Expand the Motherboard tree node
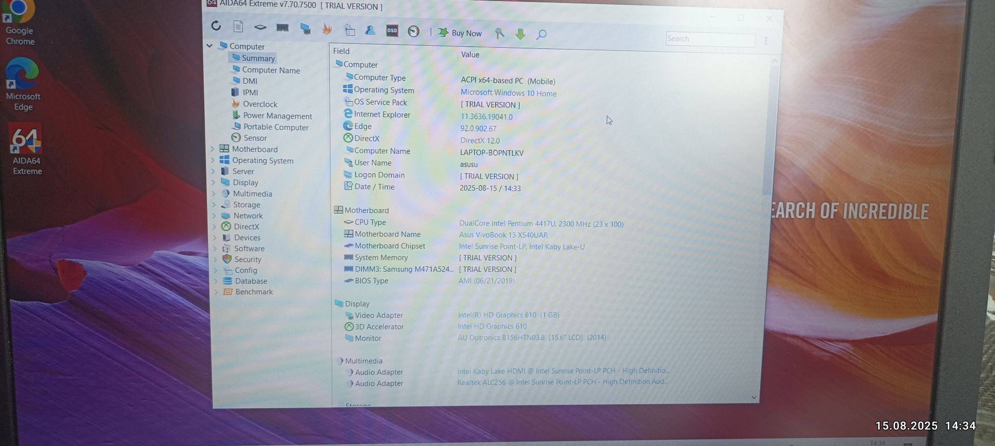 212,149
